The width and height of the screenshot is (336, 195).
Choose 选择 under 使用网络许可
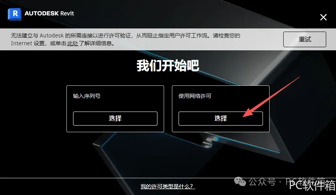point(220,119)
